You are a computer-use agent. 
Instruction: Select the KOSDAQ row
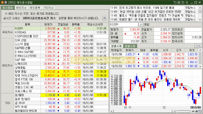click(62, 32)
